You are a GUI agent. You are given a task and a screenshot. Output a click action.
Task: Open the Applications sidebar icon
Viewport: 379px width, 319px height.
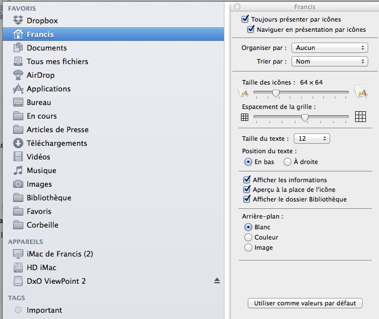18,89
